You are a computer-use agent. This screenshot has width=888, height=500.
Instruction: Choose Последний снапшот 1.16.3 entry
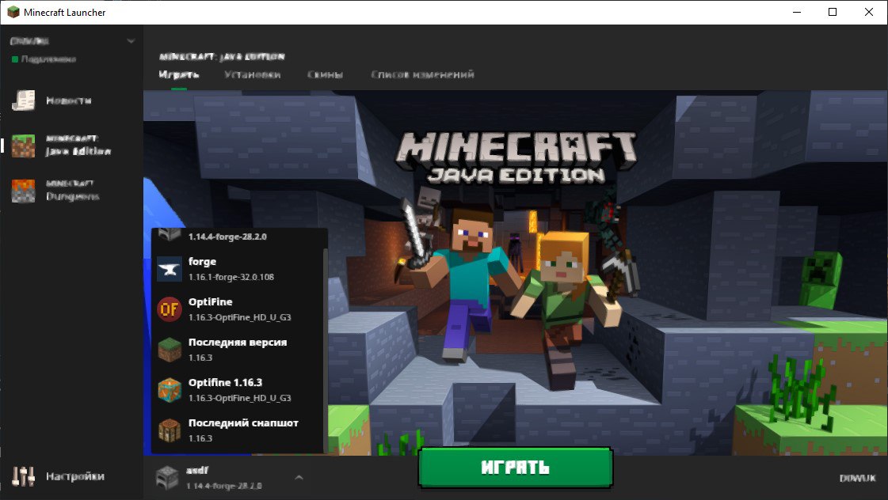(238, 430)
